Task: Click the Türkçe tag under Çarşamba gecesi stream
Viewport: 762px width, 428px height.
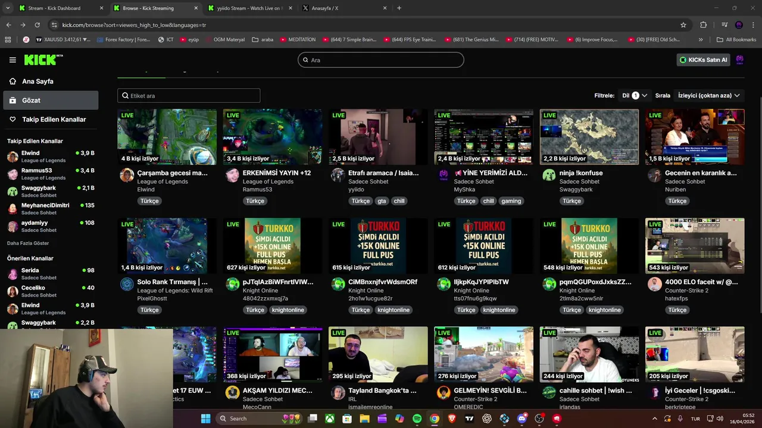Action: click(149, 201)
